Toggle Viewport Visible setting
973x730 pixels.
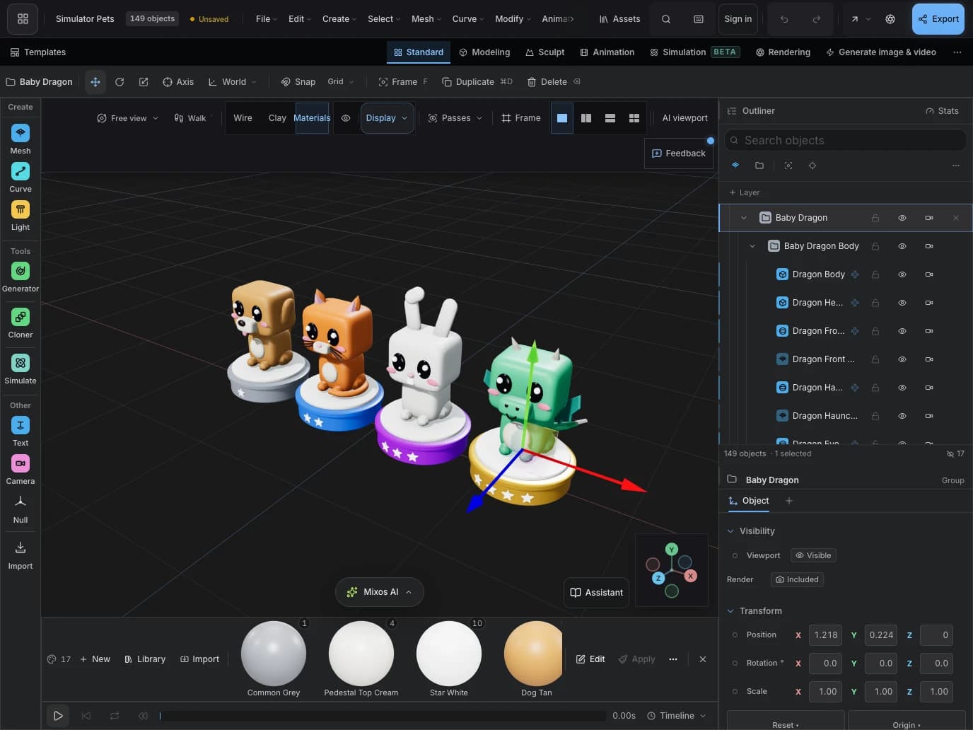tap(813, 555)
